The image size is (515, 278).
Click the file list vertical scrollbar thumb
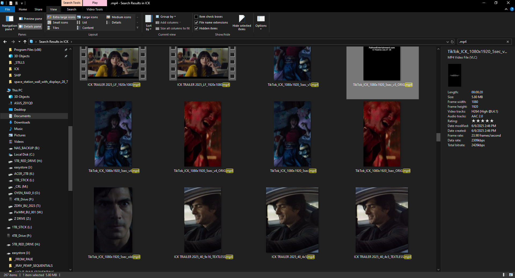tap(438, 137)
